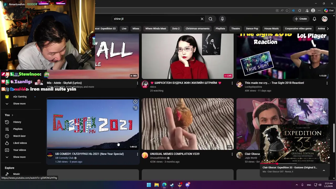This screenshot has height=189, width=336.
Task: Open UNUSUAL MEMES COMPILATION V339 title
Action: click(175, 154)
